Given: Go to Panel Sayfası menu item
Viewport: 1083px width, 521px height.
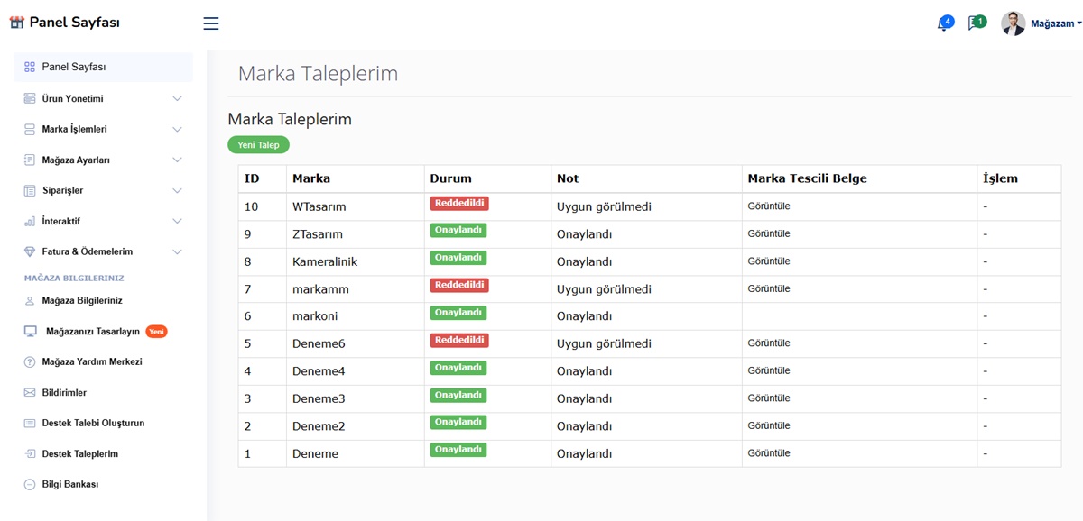Looking at the screenshot, I should [x=74, y=68].
